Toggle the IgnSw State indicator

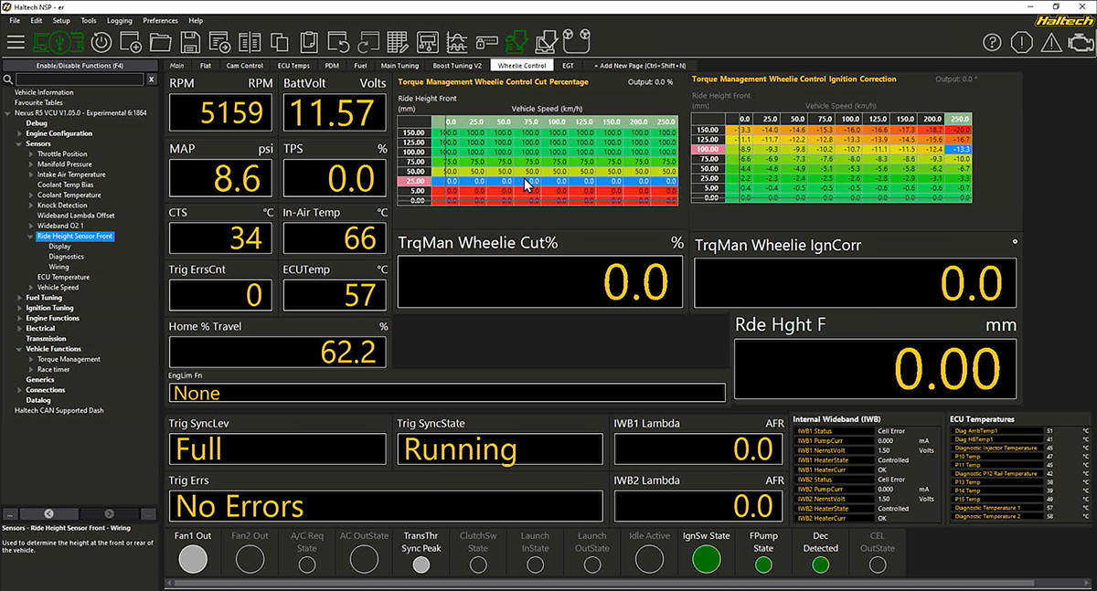point(706,559)
